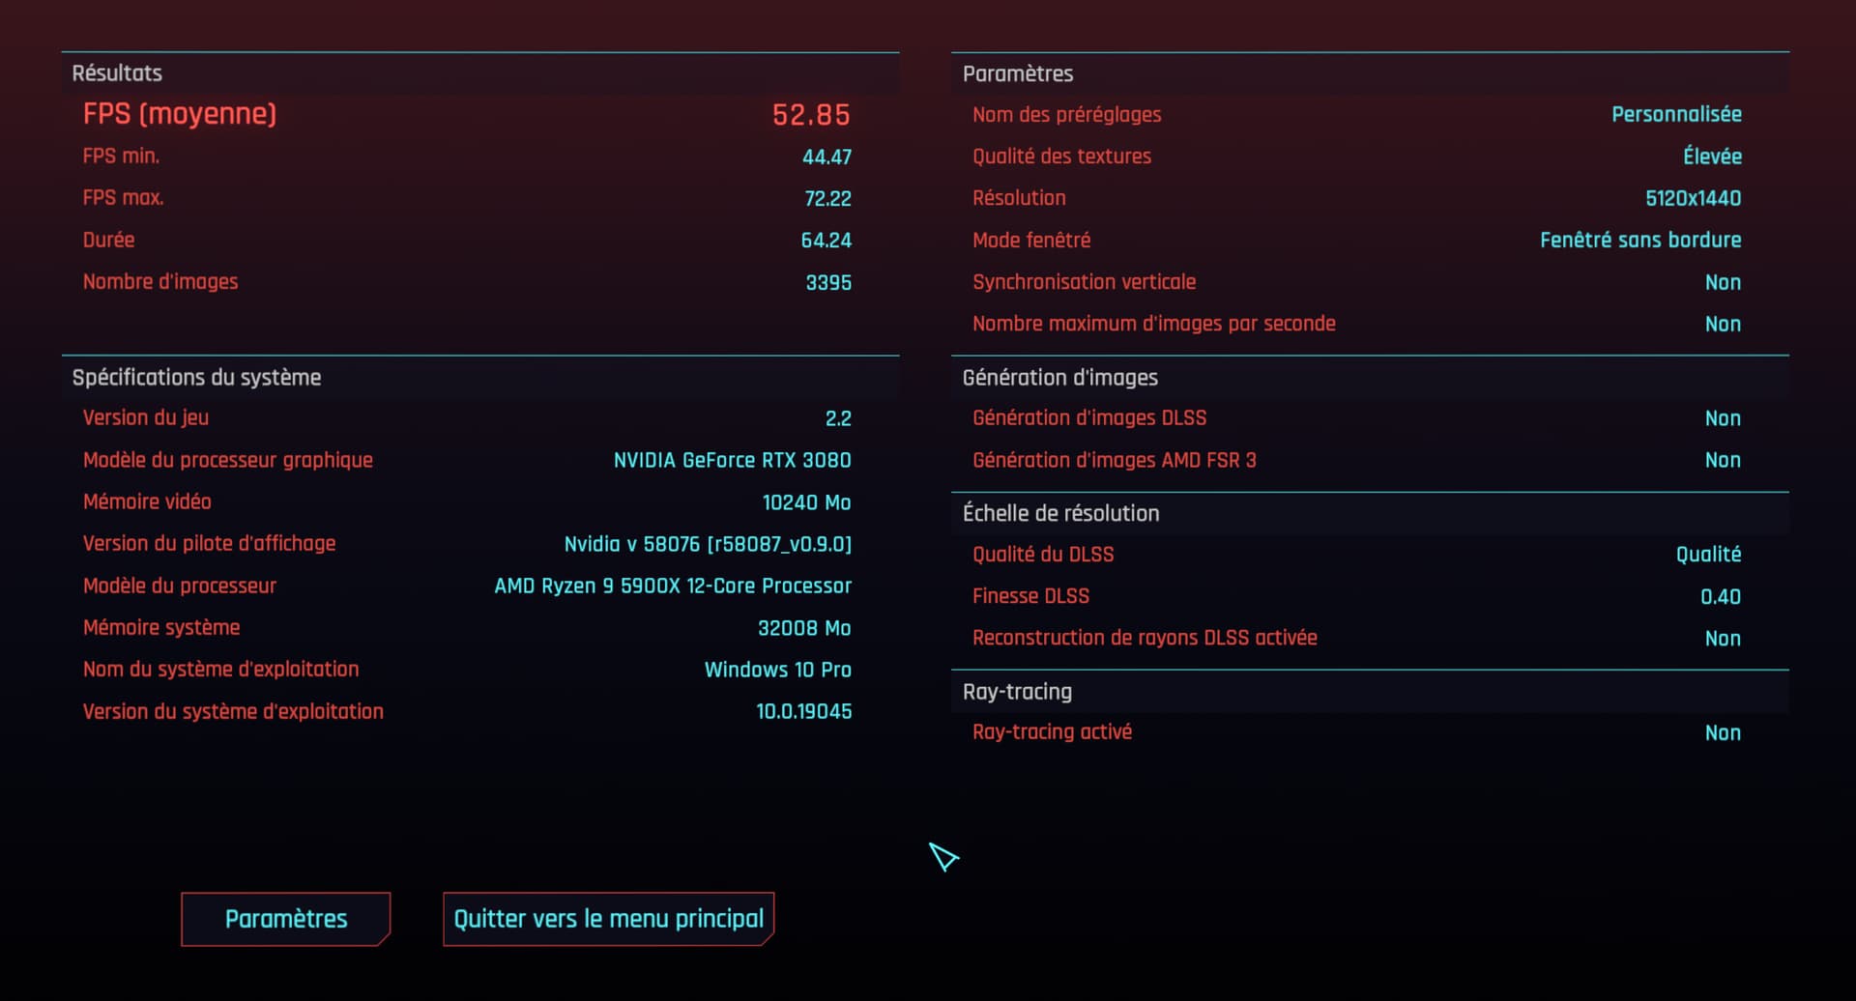Select the FPS (moyenne) result label
This screenshot has height=1001, width=1856.
pyautogui.click(x=180, y=114)
